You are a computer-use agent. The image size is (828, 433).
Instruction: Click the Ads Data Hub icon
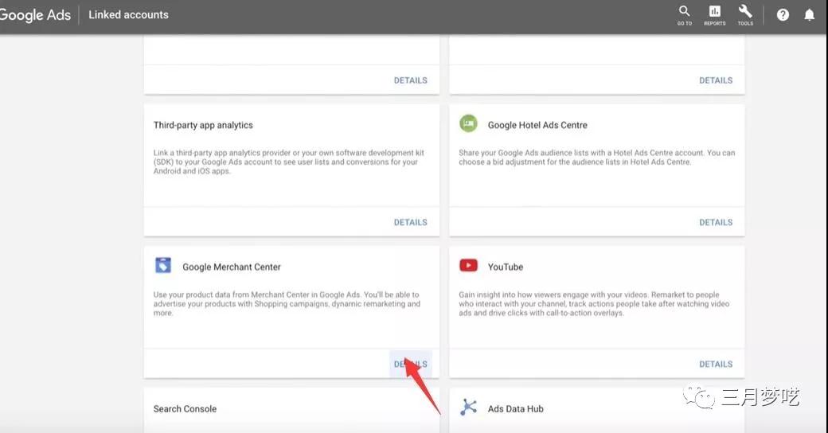click(x=468, y=407)
